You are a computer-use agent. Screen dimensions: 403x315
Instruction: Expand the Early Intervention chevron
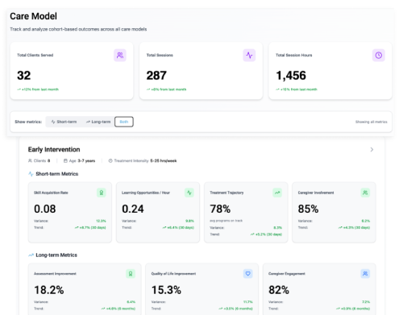(372, 149)
